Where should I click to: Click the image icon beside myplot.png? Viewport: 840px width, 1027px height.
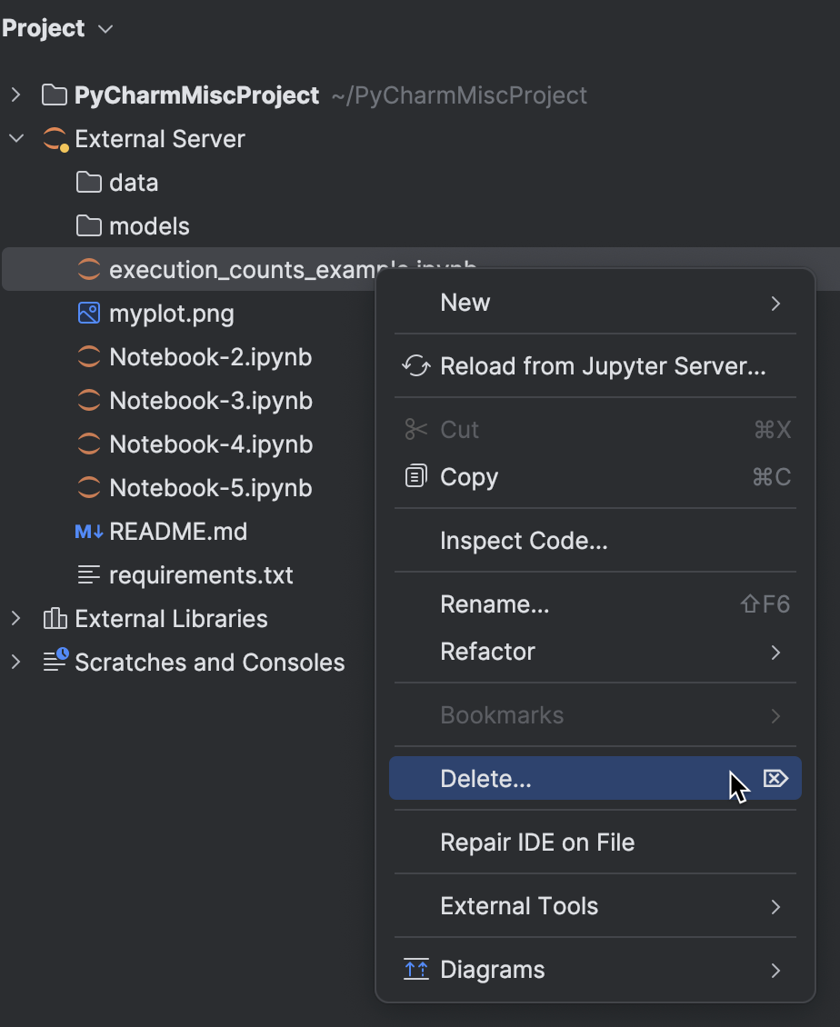click(x=87, y=314)
